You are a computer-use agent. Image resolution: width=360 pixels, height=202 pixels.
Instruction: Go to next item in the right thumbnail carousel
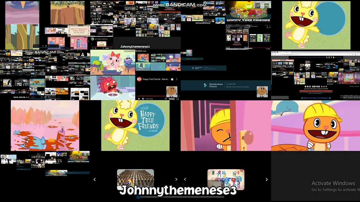click(267, 180)
